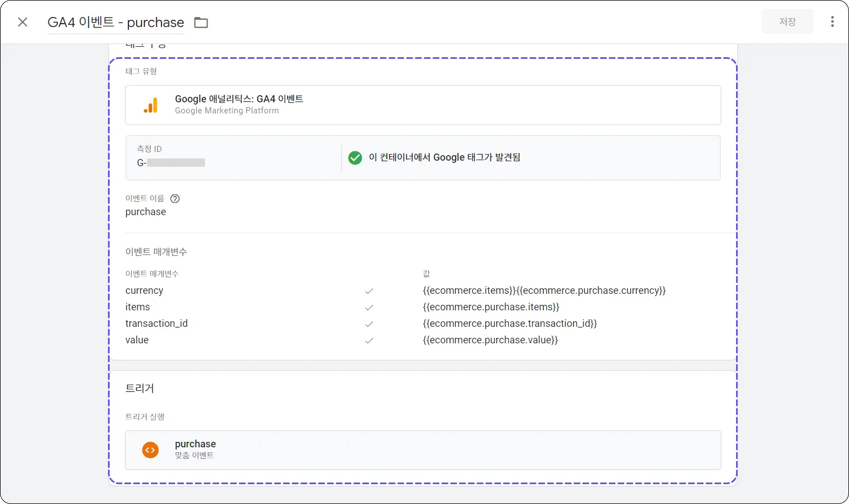Click the check mark in the transaction_id row
Image resolution: width=849 pixels, height=504 pixels.
tap(369, 324)
